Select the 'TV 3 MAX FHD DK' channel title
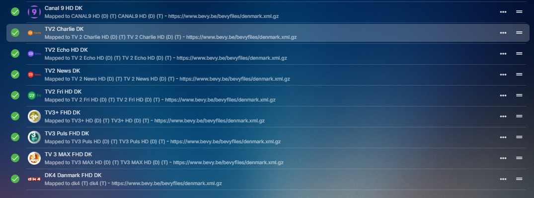The image size is (534, 198). click(68, 154)
